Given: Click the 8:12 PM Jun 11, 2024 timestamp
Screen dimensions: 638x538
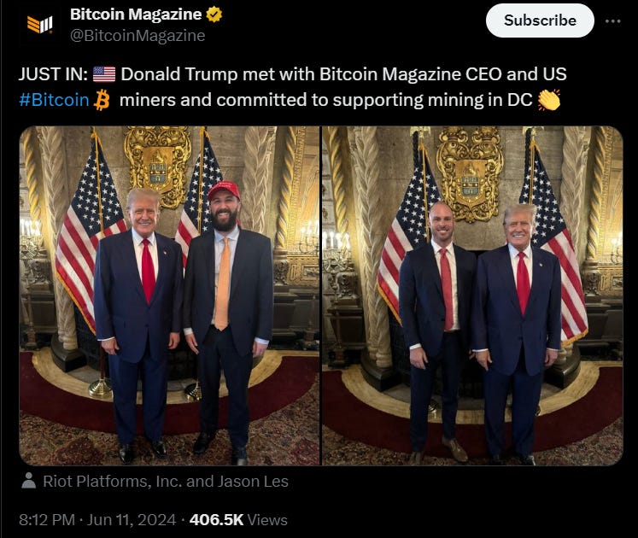Looking at the screenshot, I should [97, 520].
